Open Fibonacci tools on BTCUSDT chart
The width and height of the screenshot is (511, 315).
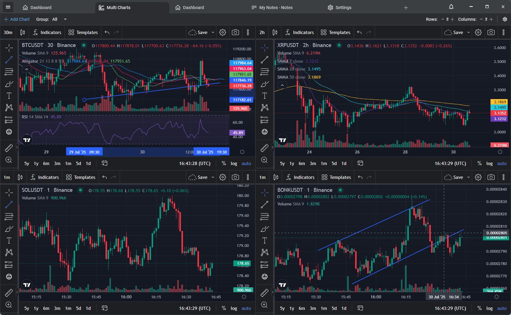9,72
